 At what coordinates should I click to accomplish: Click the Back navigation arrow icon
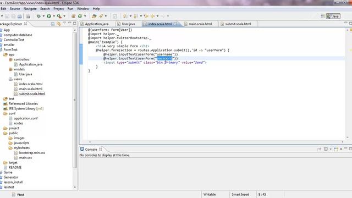153,16
